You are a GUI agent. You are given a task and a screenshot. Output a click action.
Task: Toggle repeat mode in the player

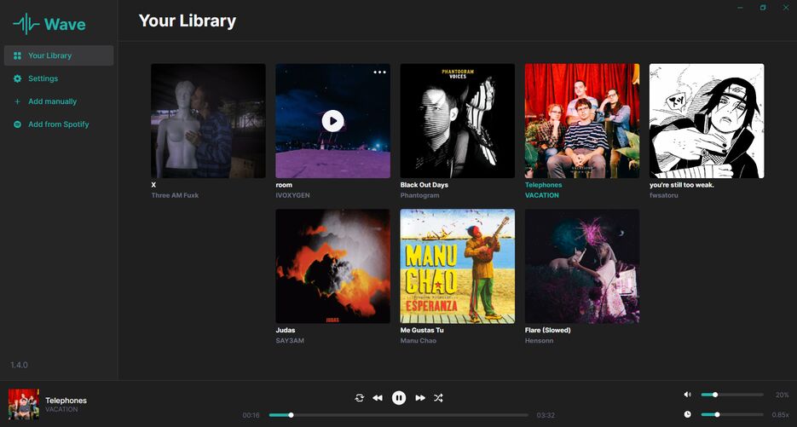click(360, 398)
